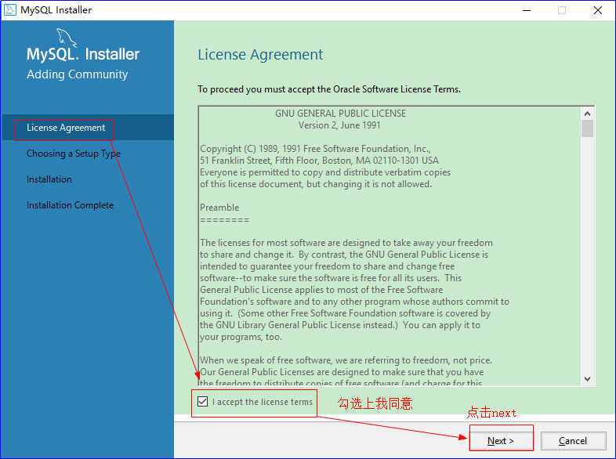
Task: Click the license scrollbar down arrow
Action: 587,379
